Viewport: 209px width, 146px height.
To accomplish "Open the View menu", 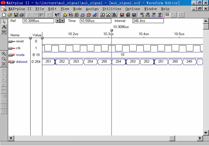I will click(x=65, y=9).
